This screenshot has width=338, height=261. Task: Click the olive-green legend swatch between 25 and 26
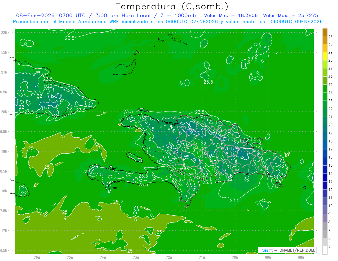pos(325,81)
